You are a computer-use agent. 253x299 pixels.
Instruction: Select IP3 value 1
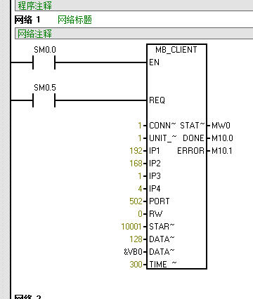pyautogui.click(x=140, y=176)
